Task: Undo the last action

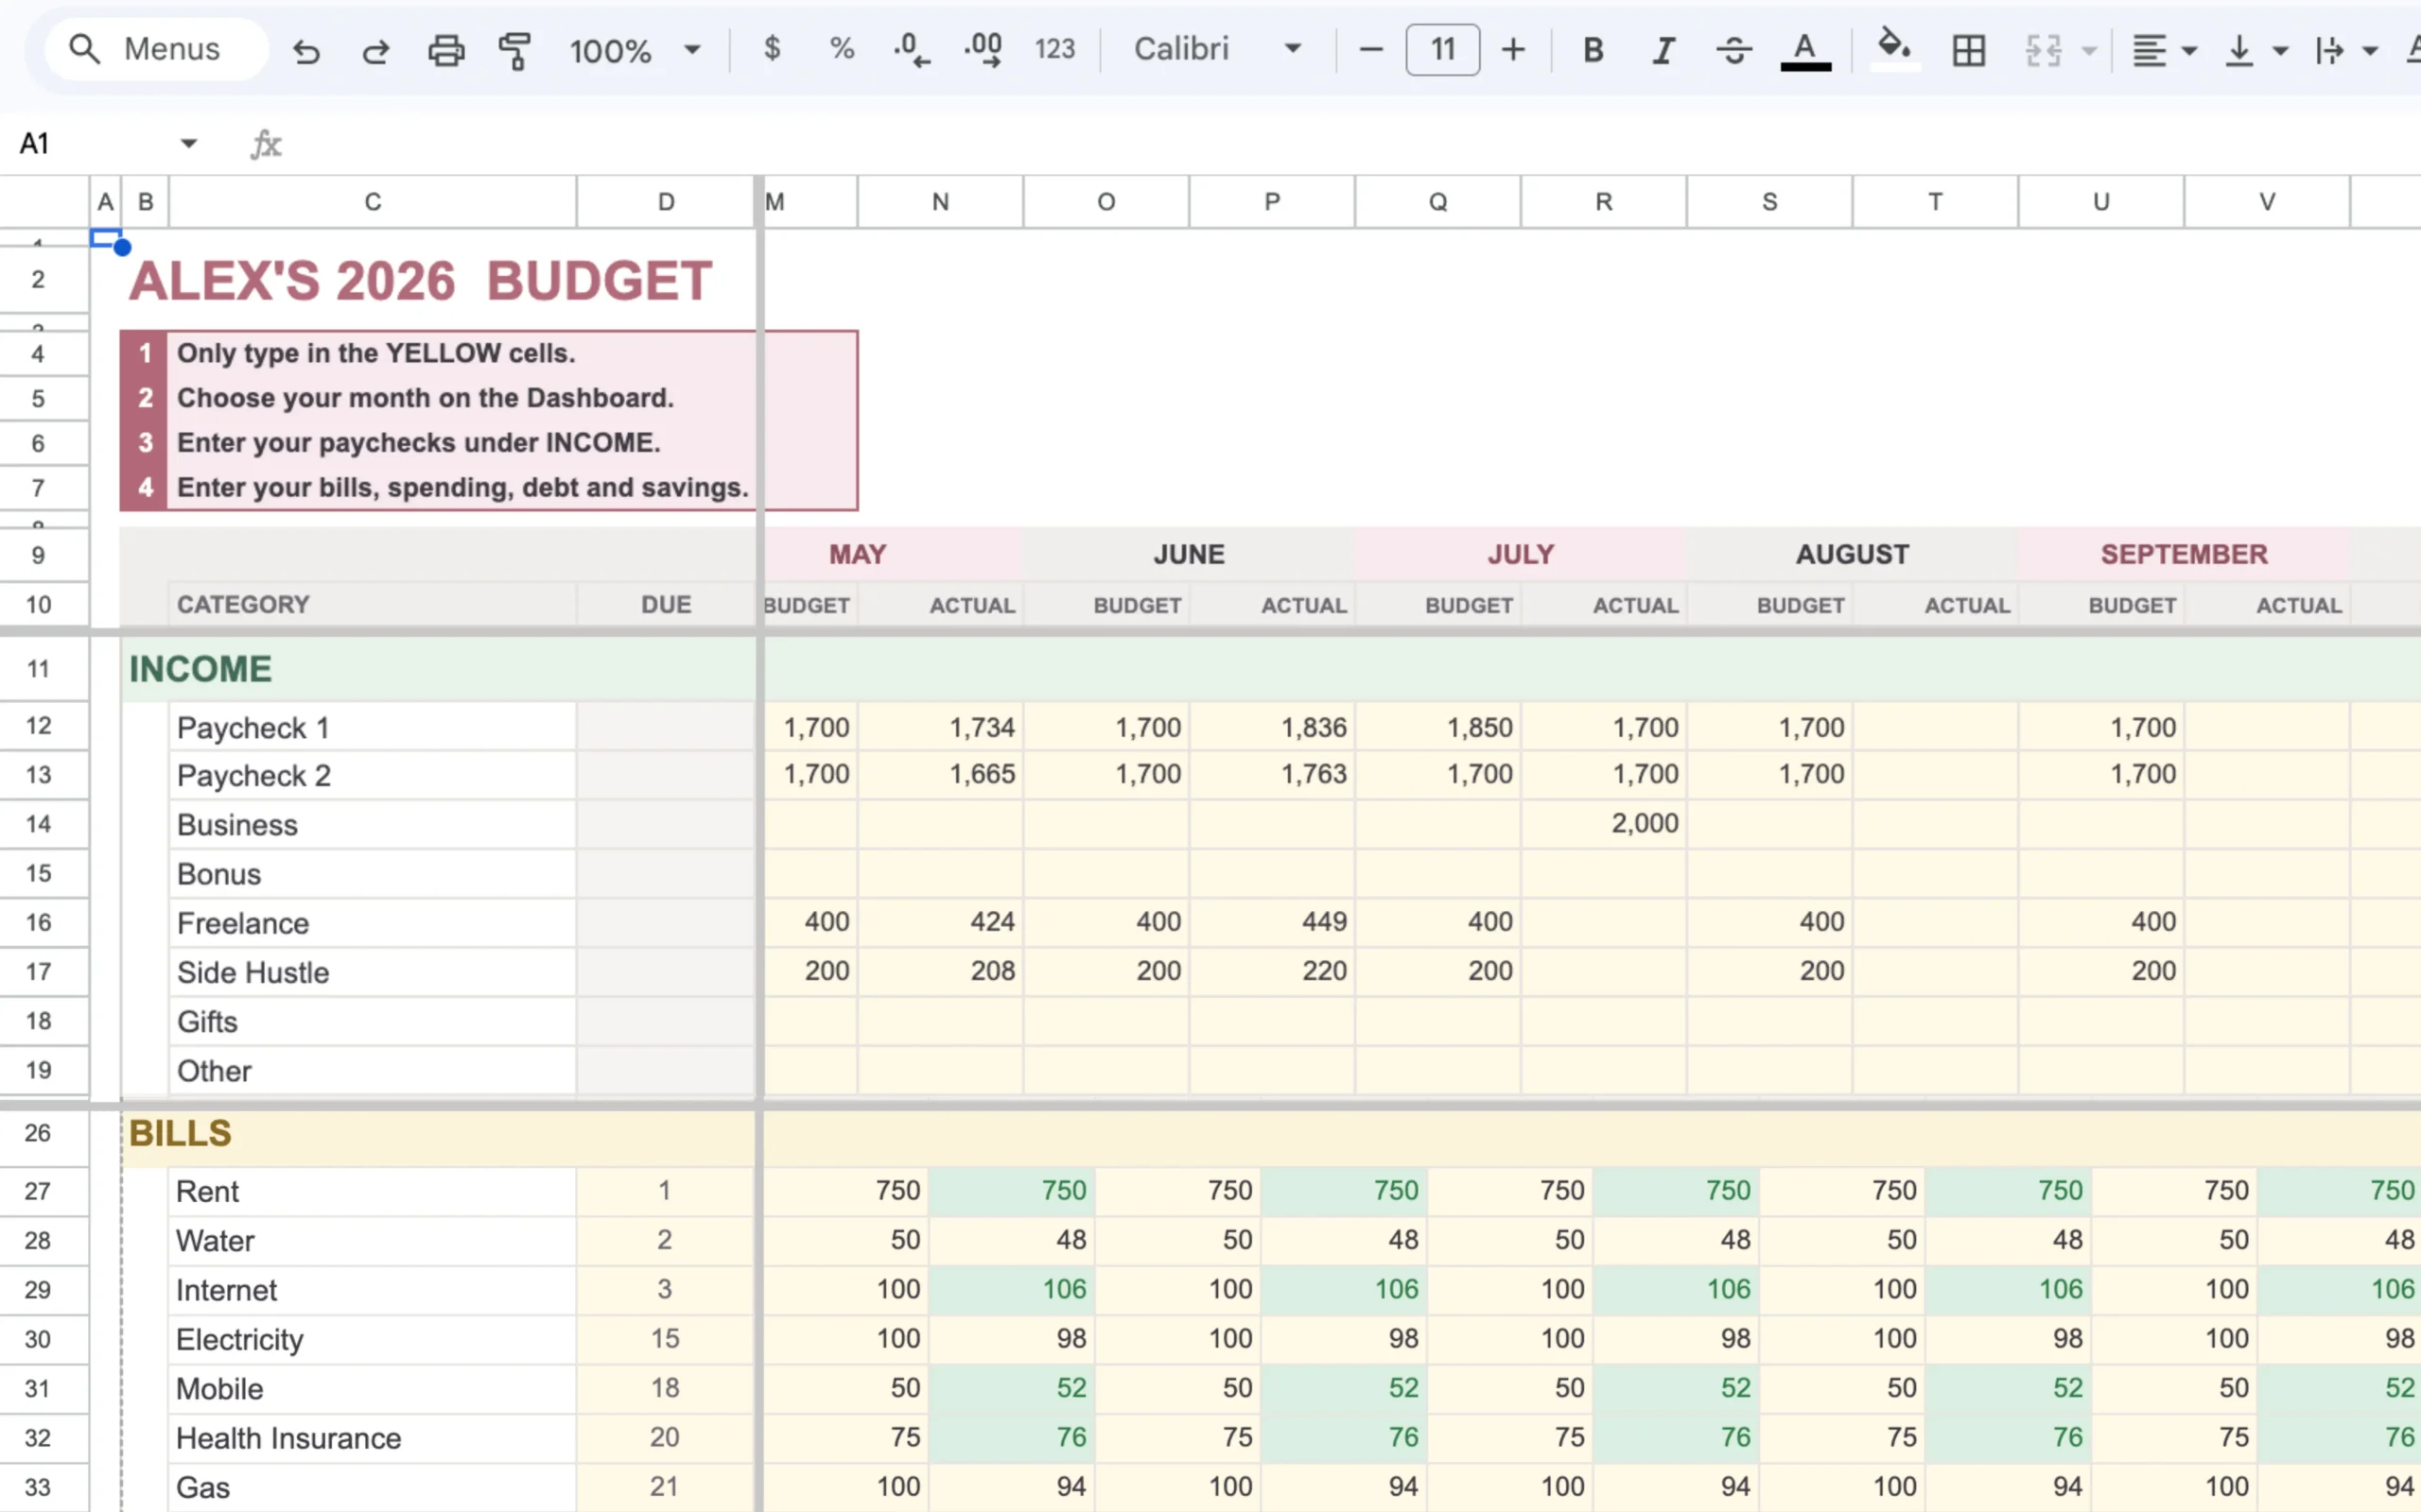Action: (x=306, y=50)
